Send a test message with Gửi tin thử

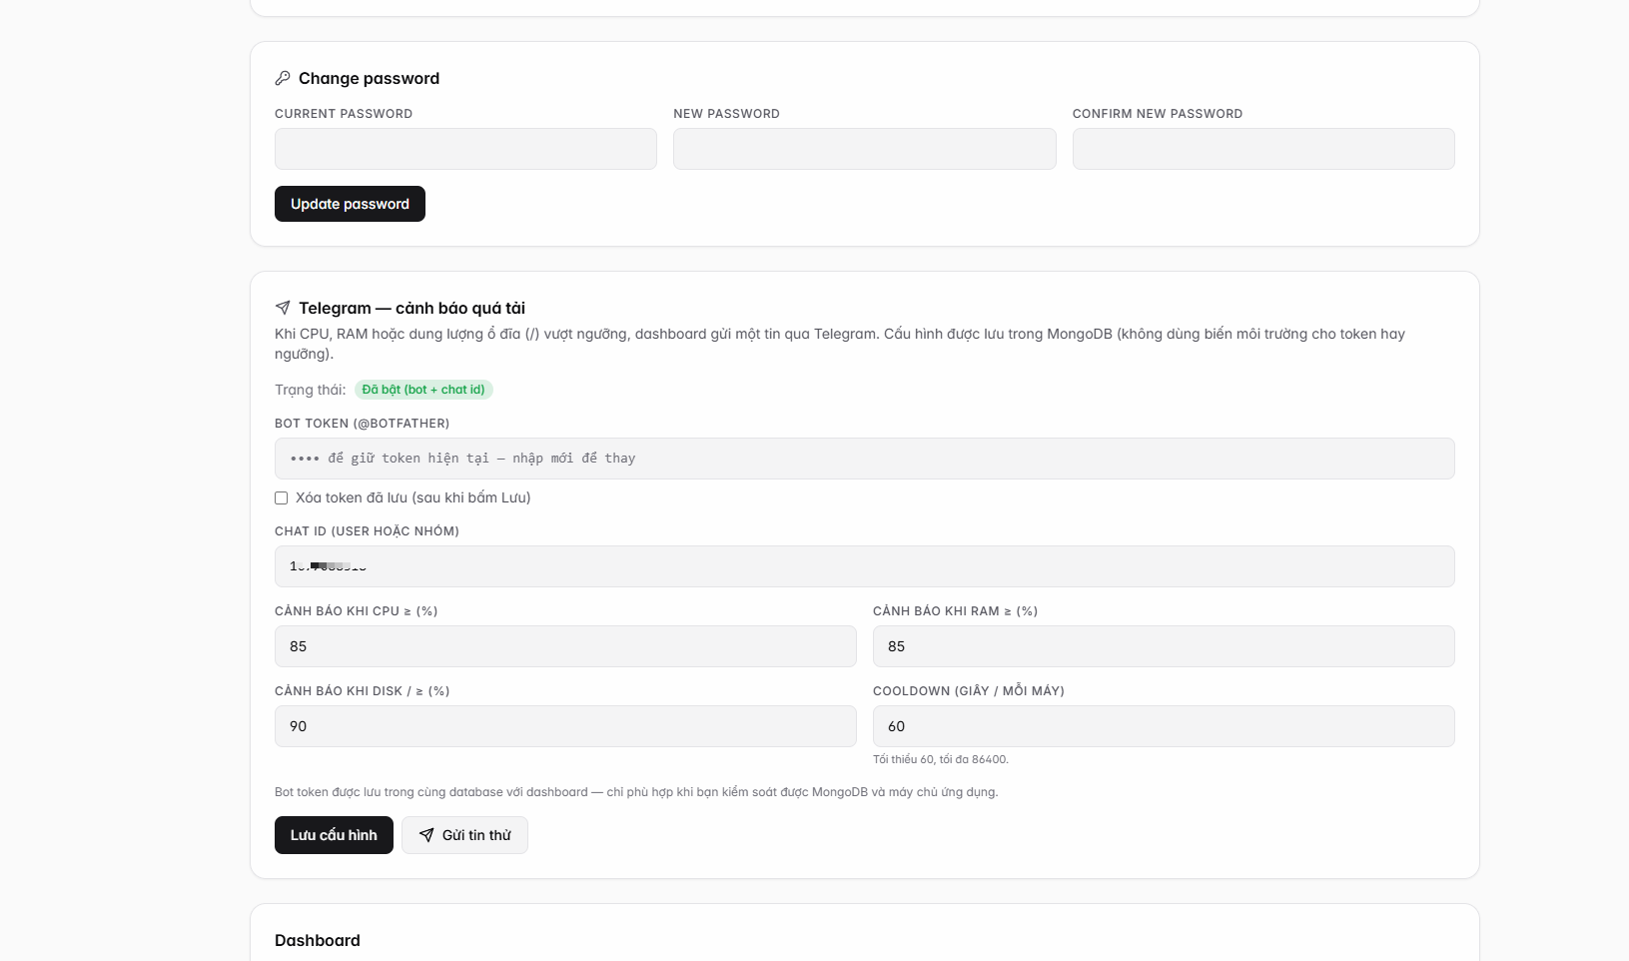pos(464,835)
